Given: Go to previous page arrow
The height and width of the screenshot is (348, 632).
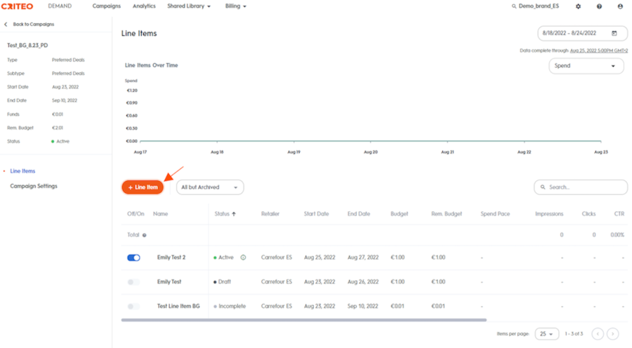Looking at the screenshot, I should pyautogui.click(x=598, y=334).
